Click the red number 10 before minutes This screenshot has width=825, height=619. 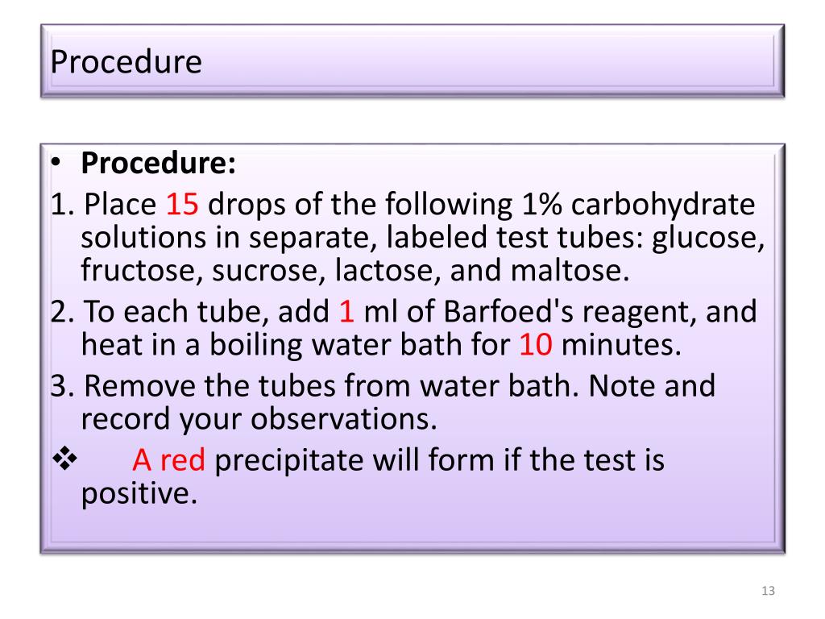coord(536,345)
